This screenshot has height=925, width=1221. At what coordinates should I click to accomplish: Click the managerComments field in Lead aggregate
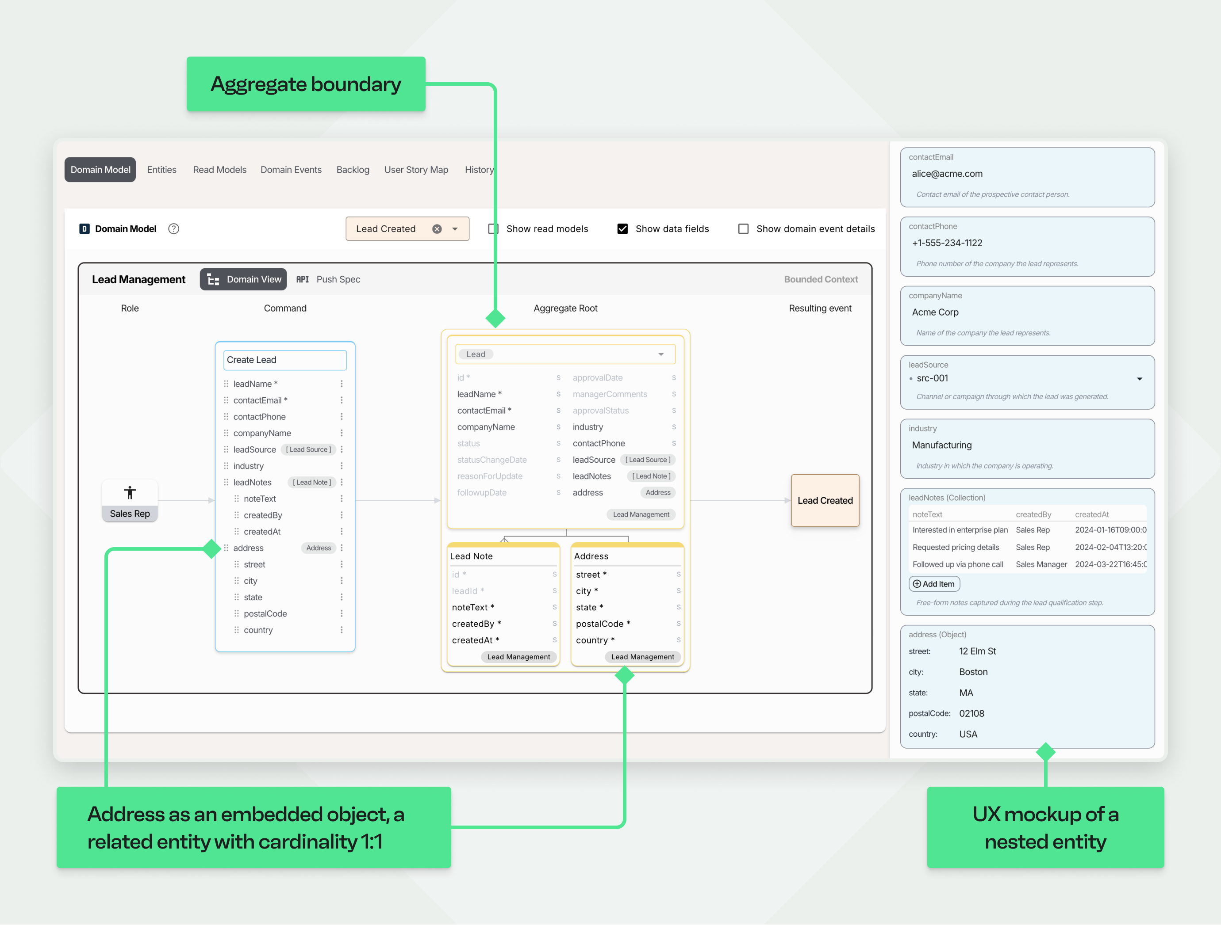click(x=610, y=394)
